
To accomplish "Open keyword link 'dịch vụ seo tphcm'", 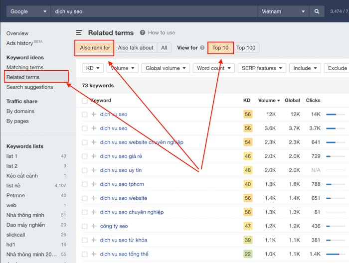I will tap(122, 184).
